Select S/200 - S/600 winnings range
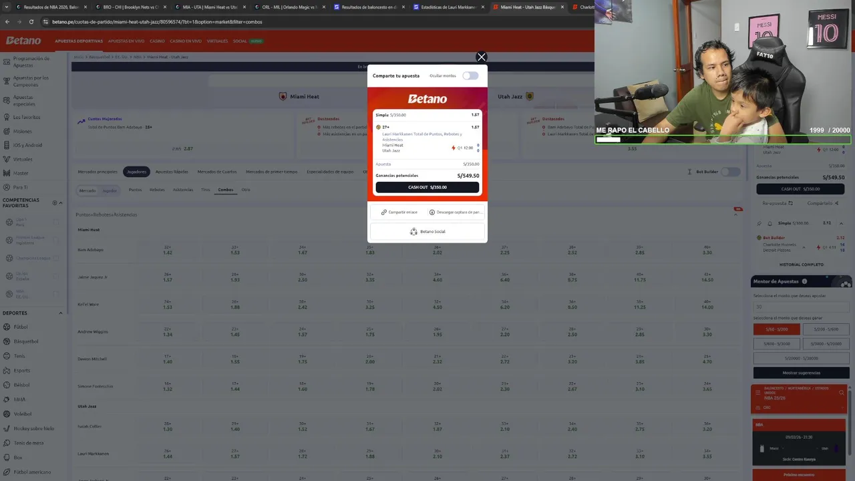 point(826,329)
